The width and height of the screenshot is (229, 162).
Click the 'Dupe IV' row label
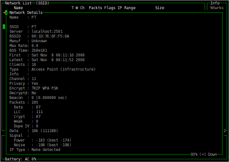point(22,126)
